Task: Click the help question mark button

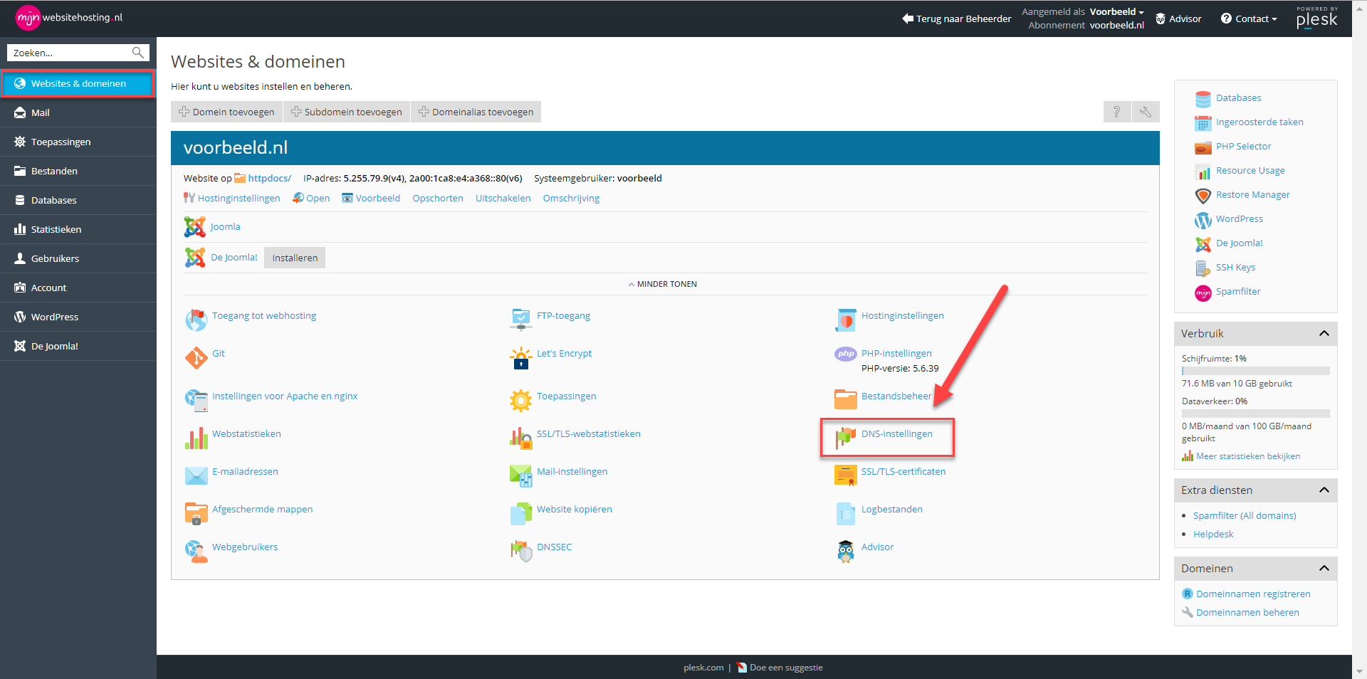Action: point(1116,112)
